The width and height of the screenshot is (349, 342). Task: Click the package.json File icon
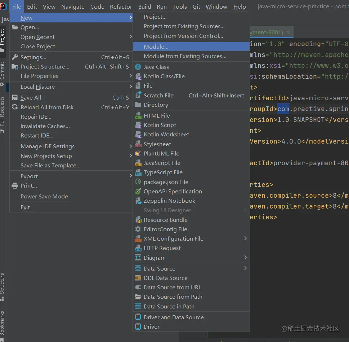(x=138, y=182)
